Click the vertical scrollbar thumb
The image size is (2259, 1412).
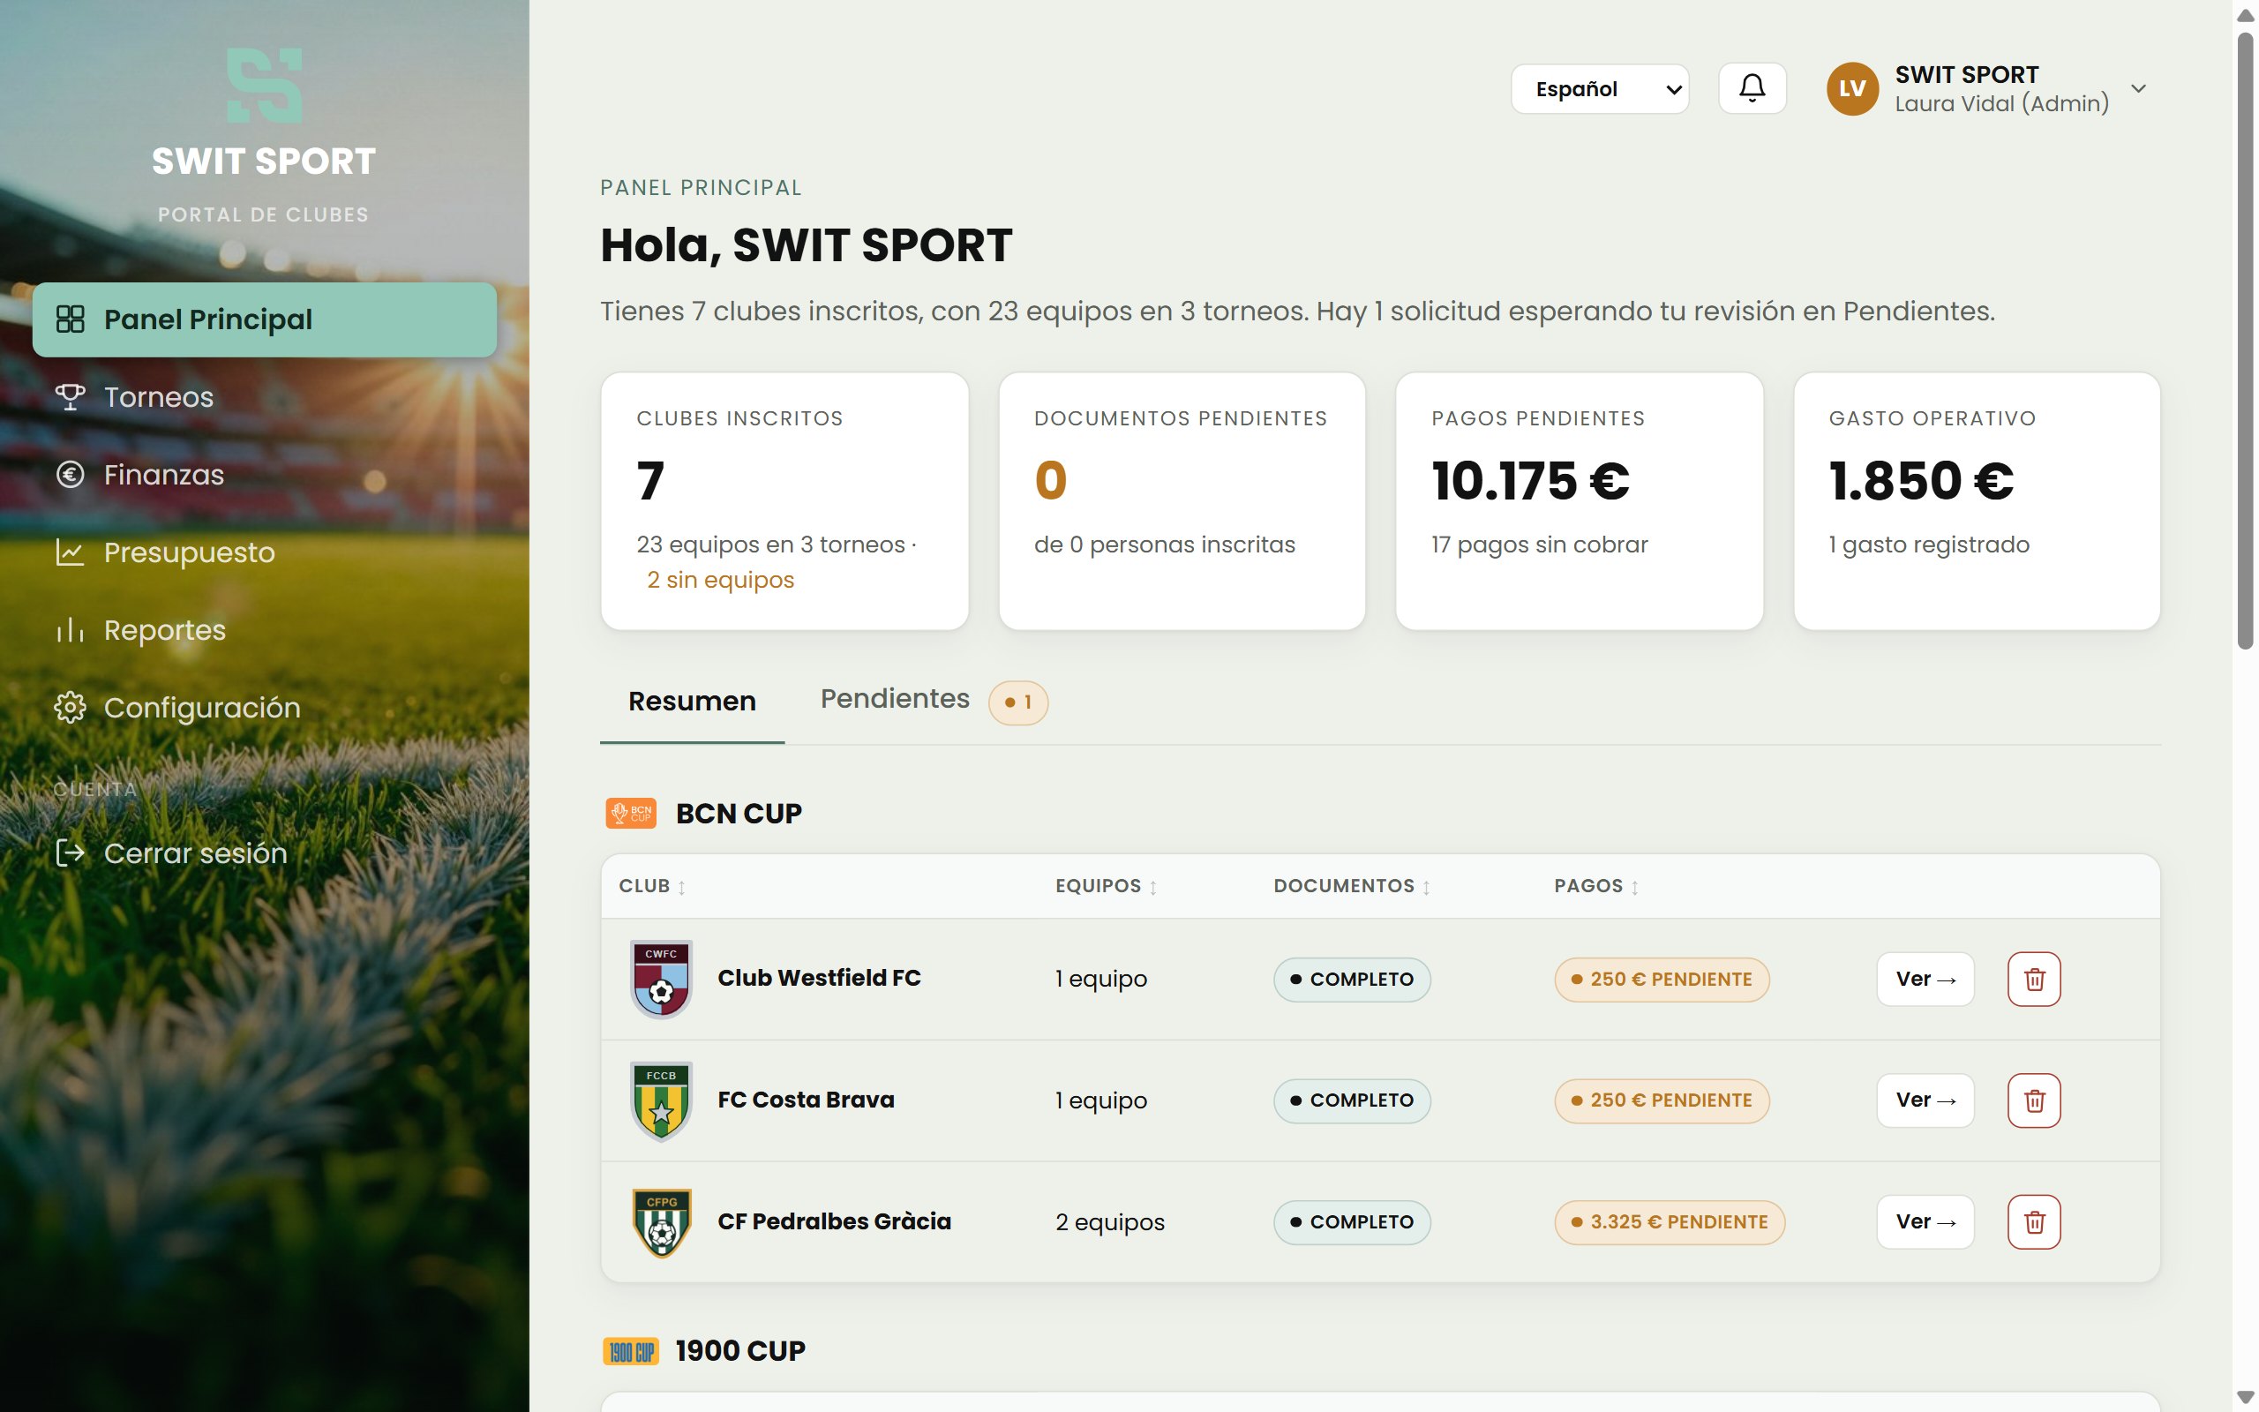(2246, 341)
